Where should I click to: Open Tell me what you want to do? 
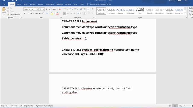click(x=100, y=4)
